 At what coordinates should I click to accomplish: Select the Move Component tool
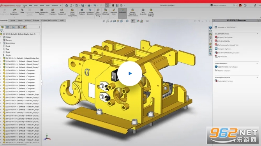tap(62, 12)
